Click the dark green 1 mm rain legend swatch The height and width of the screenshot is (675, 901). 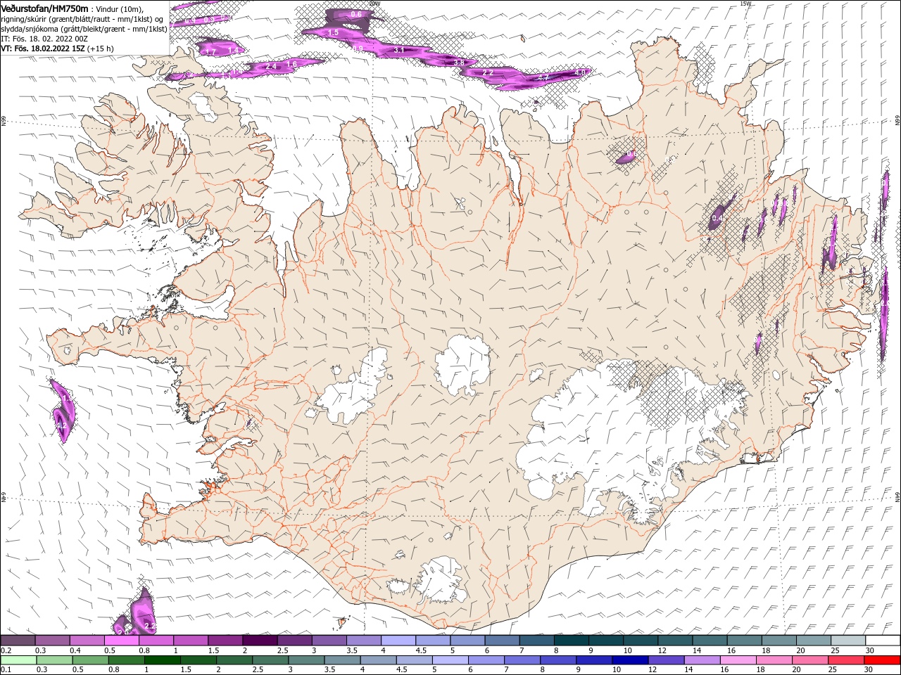(x=163, y=660)
